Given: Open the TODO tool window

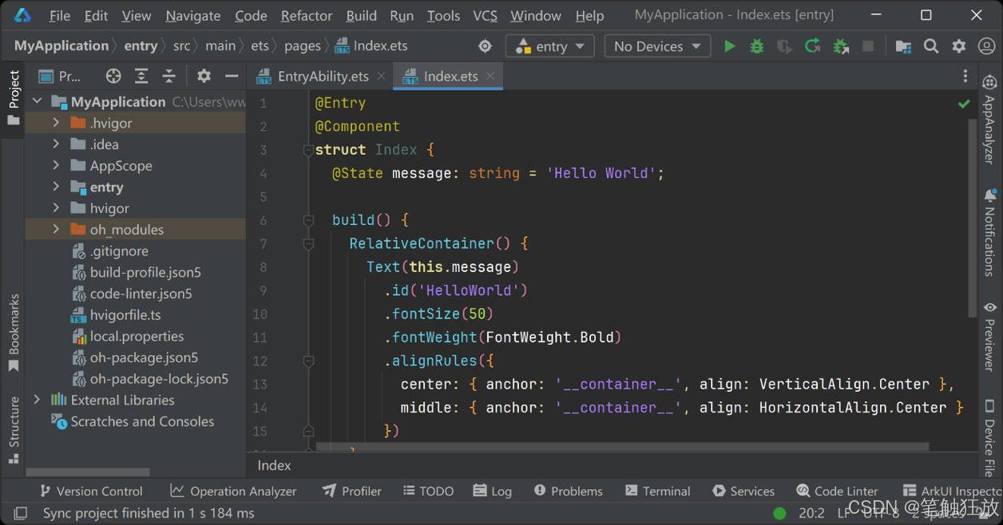Looking at the screenshot, I should pyautogui.click(x=429, y=491).
